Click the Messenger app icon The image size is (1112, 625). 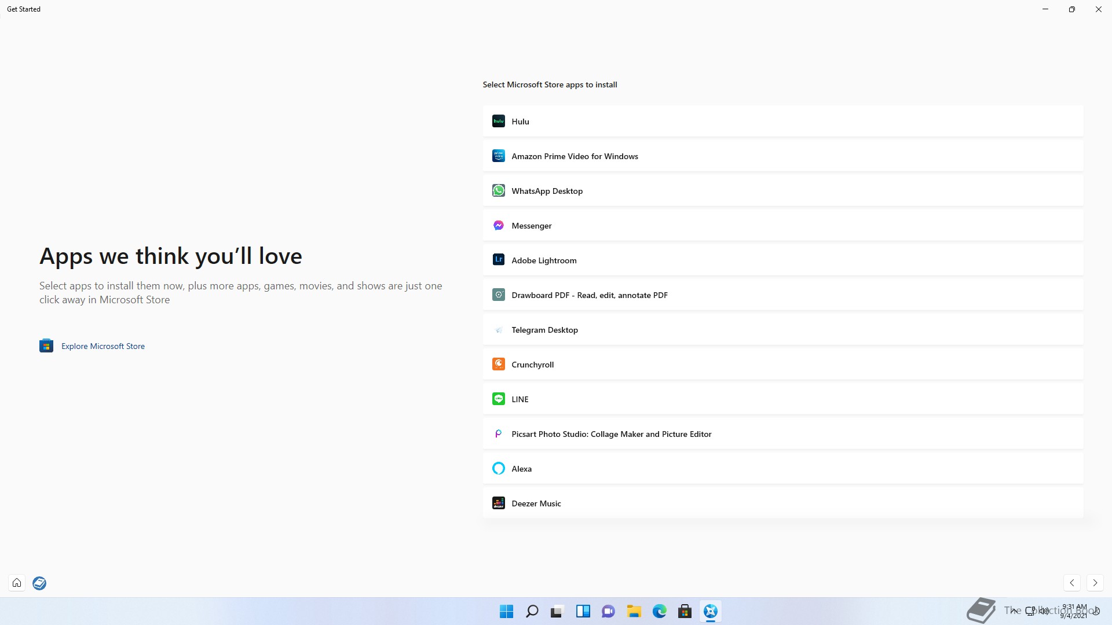point(498,225)
